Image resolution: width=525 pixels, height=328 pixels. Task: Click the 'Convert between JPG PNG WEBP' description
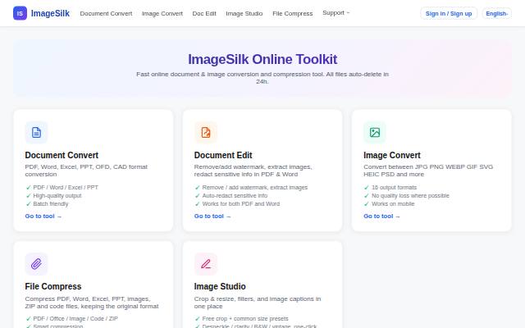tap(428, 171)
